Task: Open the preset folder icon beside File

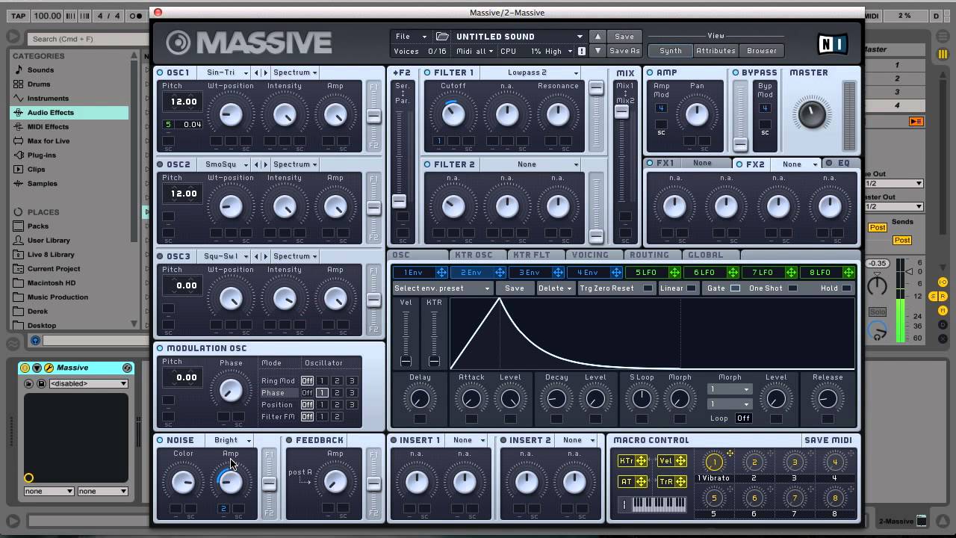Action: pos(442,36)
